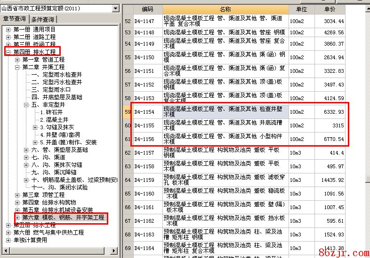Open the 山西省市政工程预算定额 dropdown

coord(115,8)
